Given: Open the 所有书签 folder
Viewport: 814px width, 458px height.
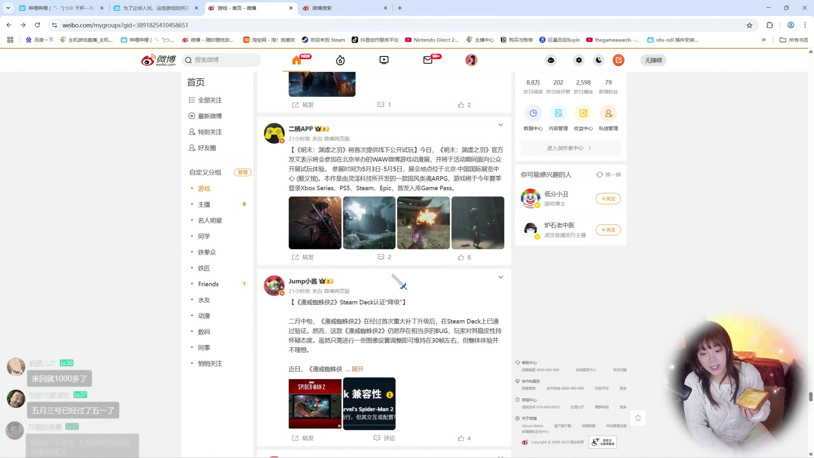Looking at the screenshot, I should pos(794,40).
